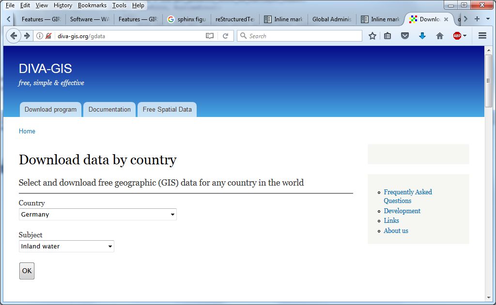This screenshot has height=305, width=496.
Task: Switch to the sphinx figu Google tab
Action: click(x=186, y=19)
